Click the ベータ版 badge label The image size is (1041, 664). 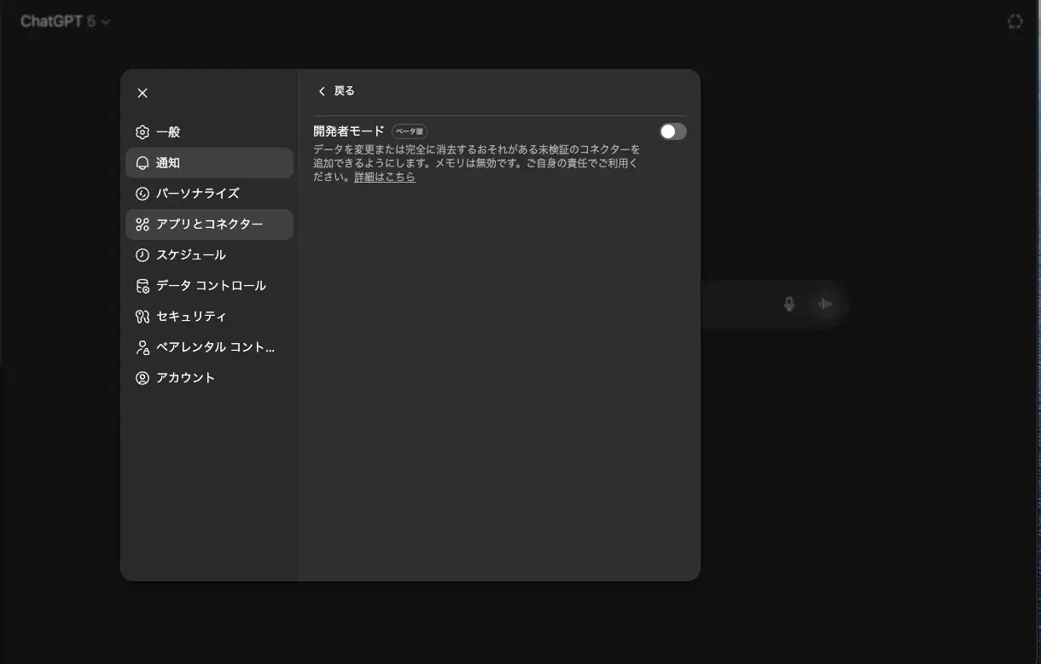[410, 131]
